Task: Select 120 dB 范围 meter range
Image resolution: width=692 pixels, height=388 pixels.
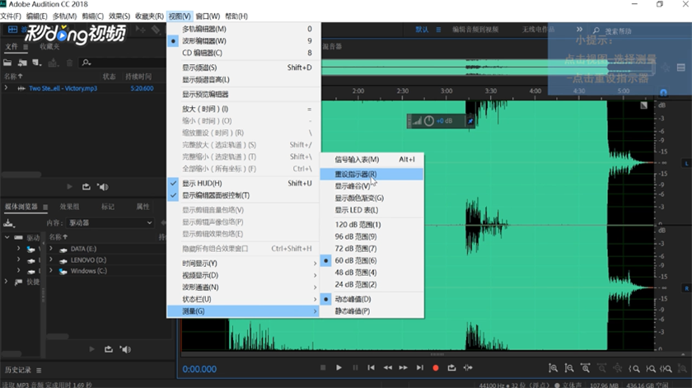Action: pos(372,225)
